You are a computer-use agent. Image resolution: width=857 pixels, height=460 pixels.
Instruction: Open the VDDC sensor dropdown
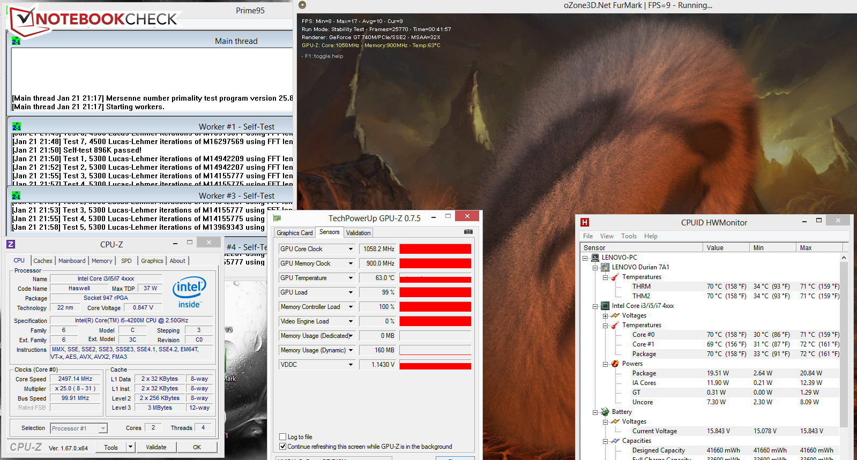click(x=351, y=364)
